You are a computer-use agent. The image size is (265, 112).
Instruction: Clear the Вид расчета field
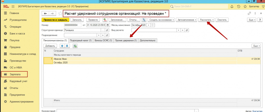pos(182,30)
